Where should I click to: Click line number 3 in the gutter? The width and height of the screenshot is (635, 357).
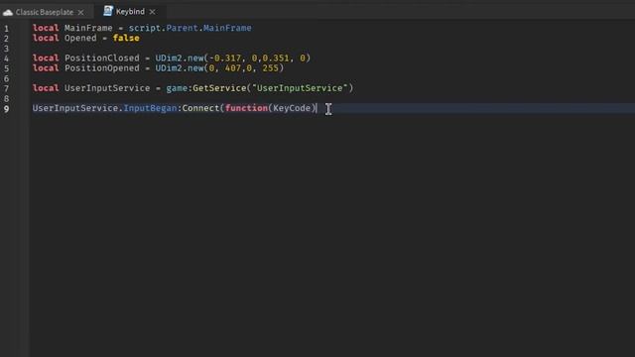(6, 49)
